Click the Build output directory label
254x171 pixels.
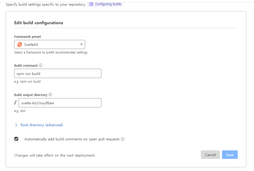pos(31,95)
